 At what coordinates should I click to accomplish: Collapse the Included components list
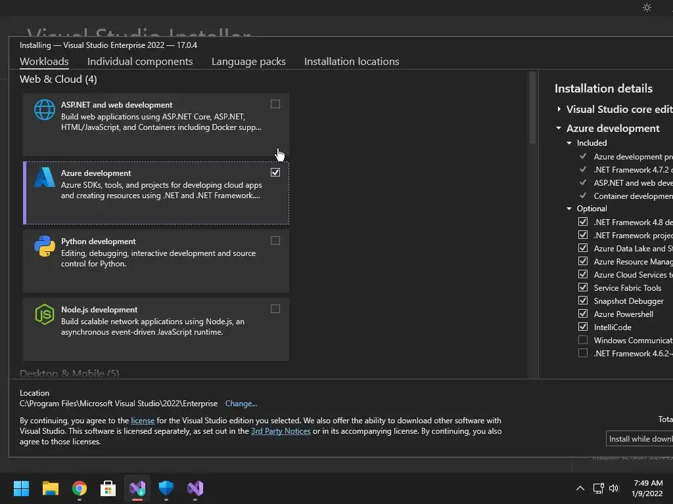(x=569, y=142)
